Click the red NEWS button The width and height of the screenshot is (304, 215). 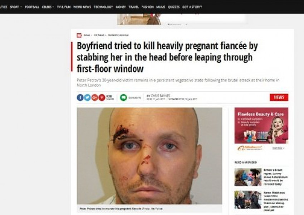279,97
